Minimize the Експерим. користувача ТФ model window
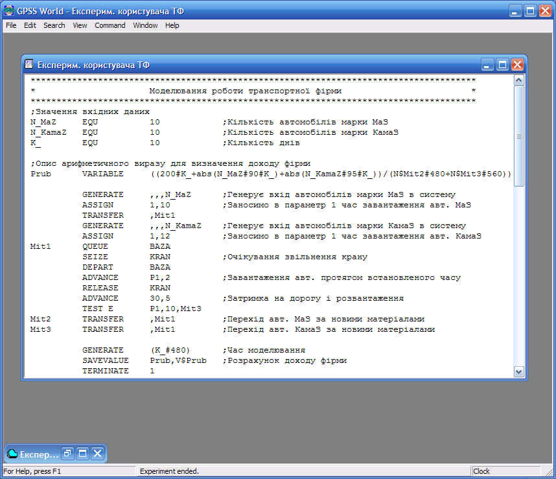 point(487,65)
